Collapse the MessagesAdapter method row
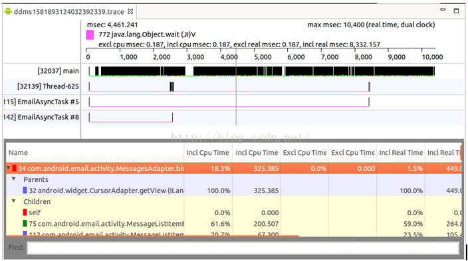The image size is (468, 261). point(9,168)
